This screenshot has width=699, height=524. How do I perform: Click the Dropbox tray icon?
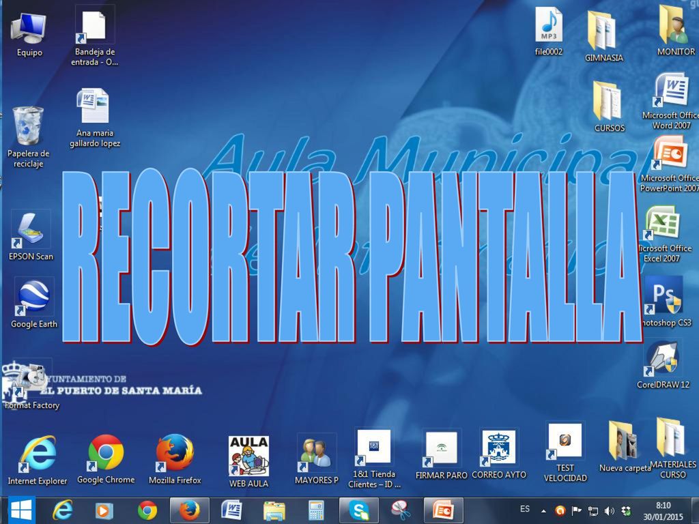[627, 510]
